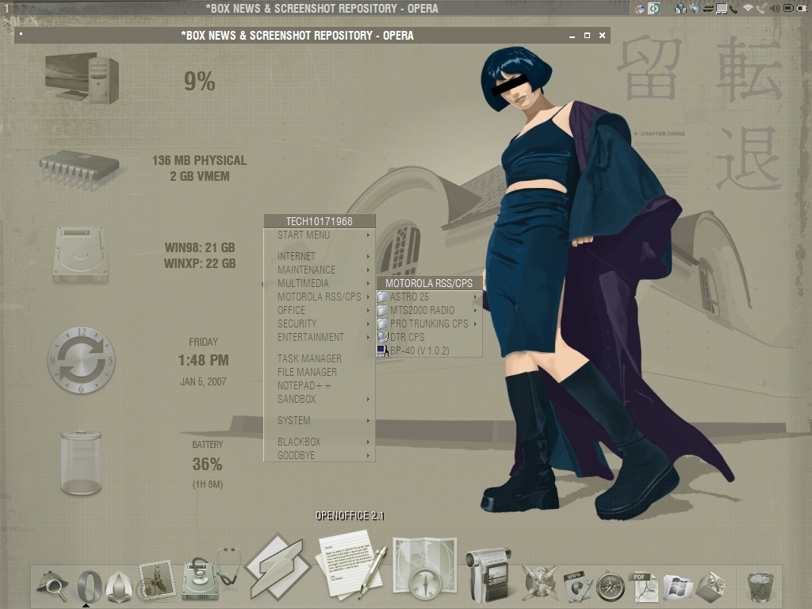This screenshot has width=812, height=609.
Task: Open the PDF reader dock icon
Action: pyautogui.click(x=643, y=587)
